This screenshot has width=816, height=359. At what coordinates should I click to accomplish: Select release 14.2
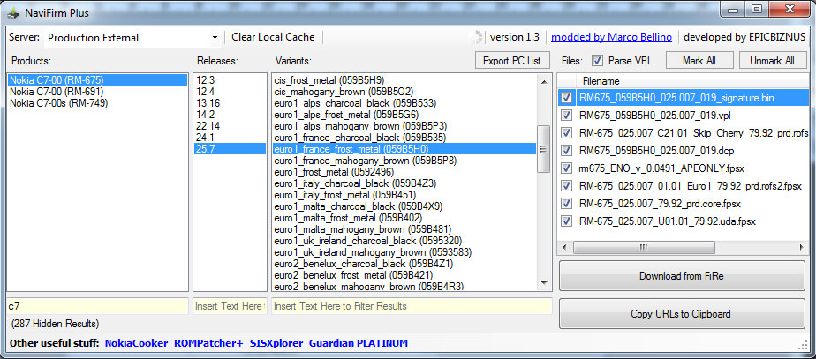[x=230, y=115]
